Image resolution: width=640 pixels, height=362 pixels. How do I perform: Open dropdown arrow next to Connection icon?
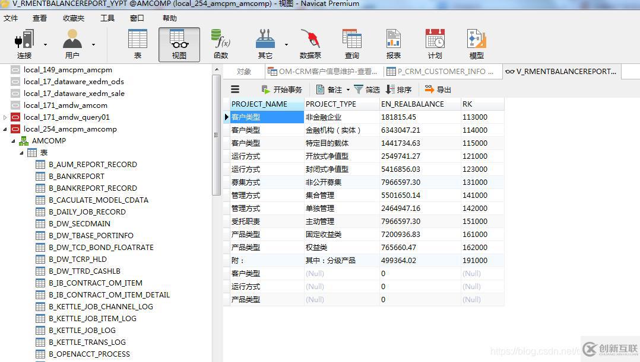(45, 44)
